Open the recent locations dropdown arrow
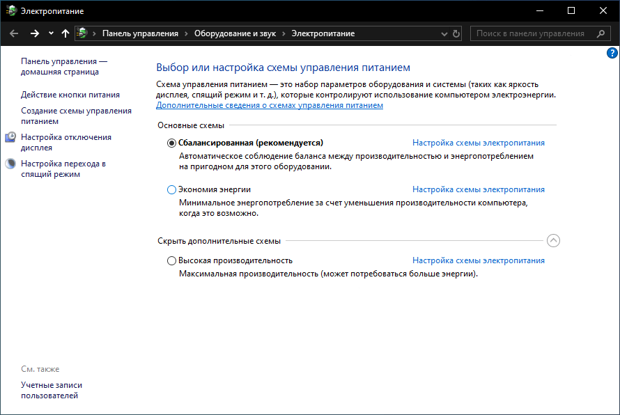This screenshot has height=415, width=620. point(51,33)
